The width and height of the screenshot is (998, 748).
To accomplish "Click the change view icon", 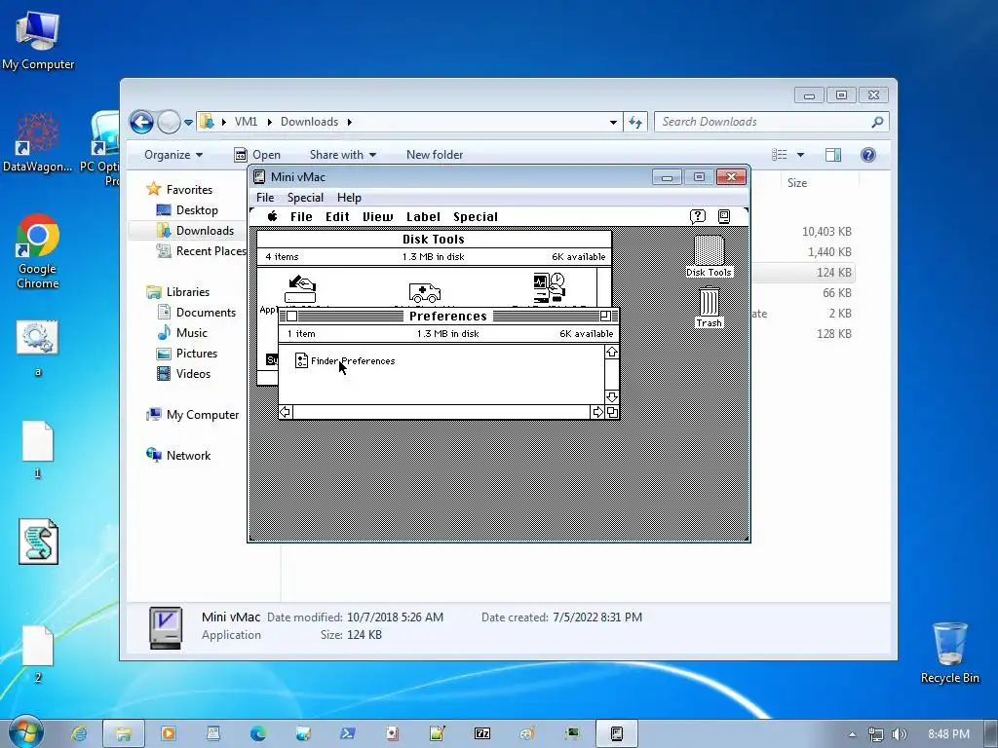I will [780, 155].
